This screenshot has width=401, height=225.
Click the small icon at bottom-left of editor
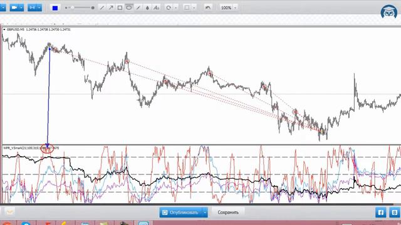[10, 211]
